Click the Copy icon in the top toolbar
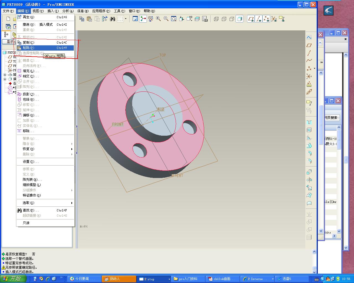 [x=82, y=19]
